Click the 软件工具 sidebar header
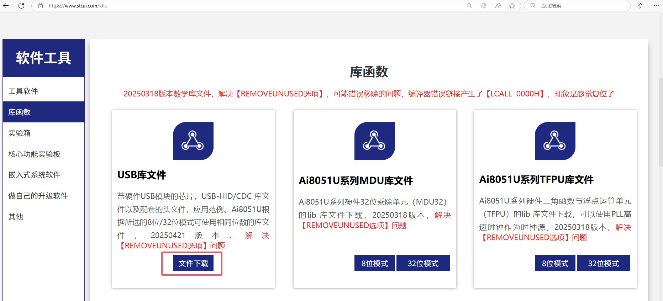The width and height of the screenshot is (663, 301). (43, 58)
